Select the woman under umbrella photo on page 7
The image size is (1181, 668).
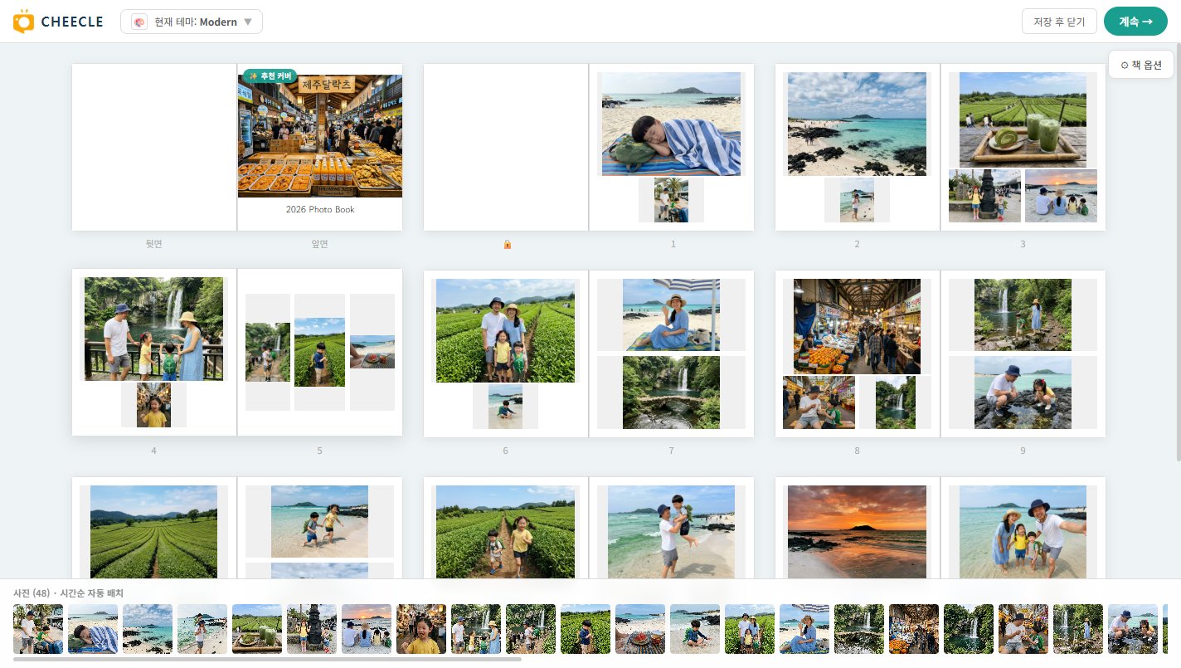tap(671, 314)
